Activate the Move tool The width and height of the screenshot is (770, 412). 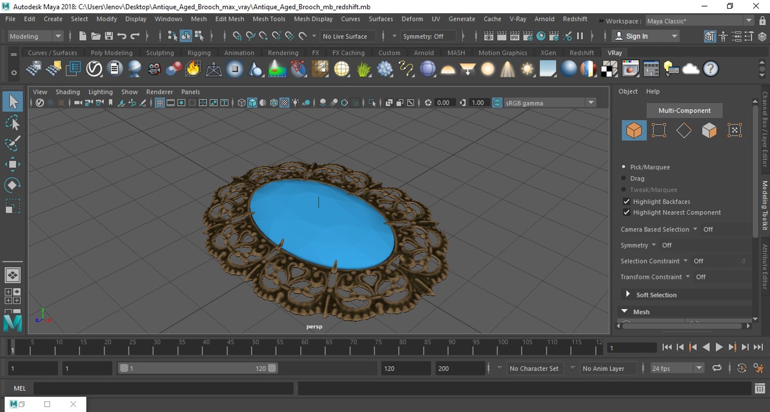point(13,164)
